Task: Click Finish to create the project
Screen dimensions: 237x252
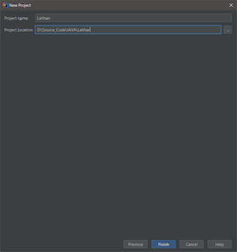Action: click(x=163, y=244)
